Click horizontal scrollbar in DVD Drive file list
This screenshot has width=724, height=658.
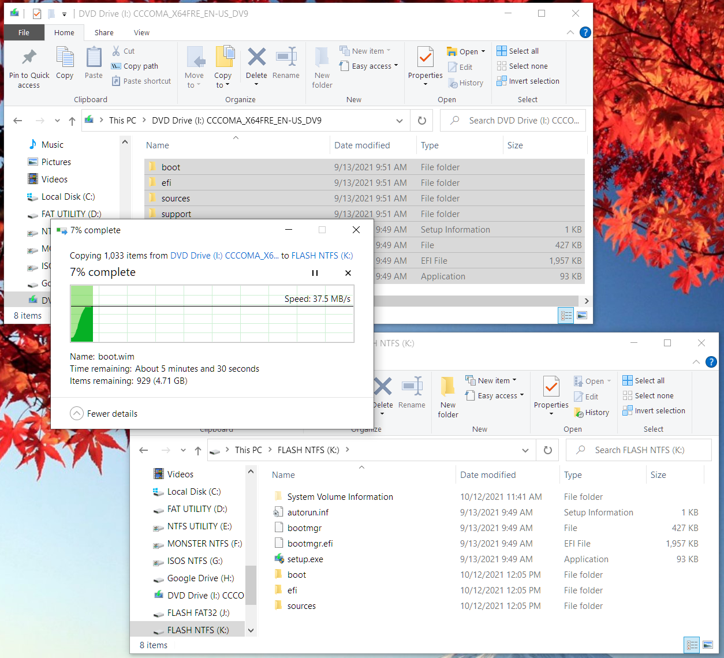476,301
